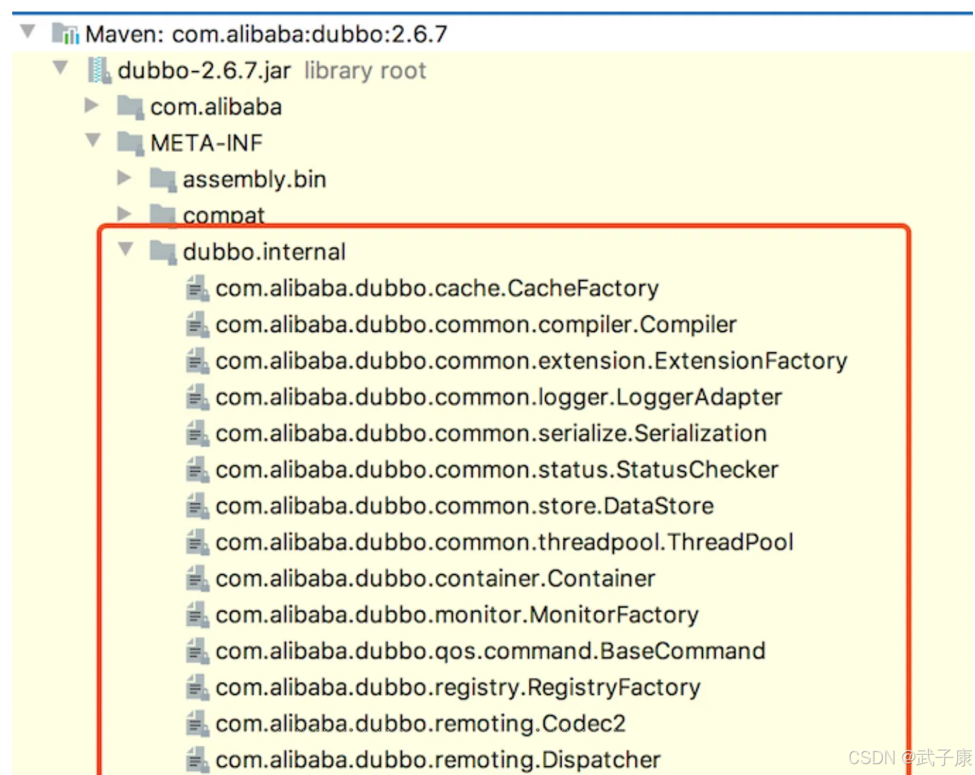Click the com.alibaba folder icon
Viewport: 975px width, 775px height.
click(130, 107)
